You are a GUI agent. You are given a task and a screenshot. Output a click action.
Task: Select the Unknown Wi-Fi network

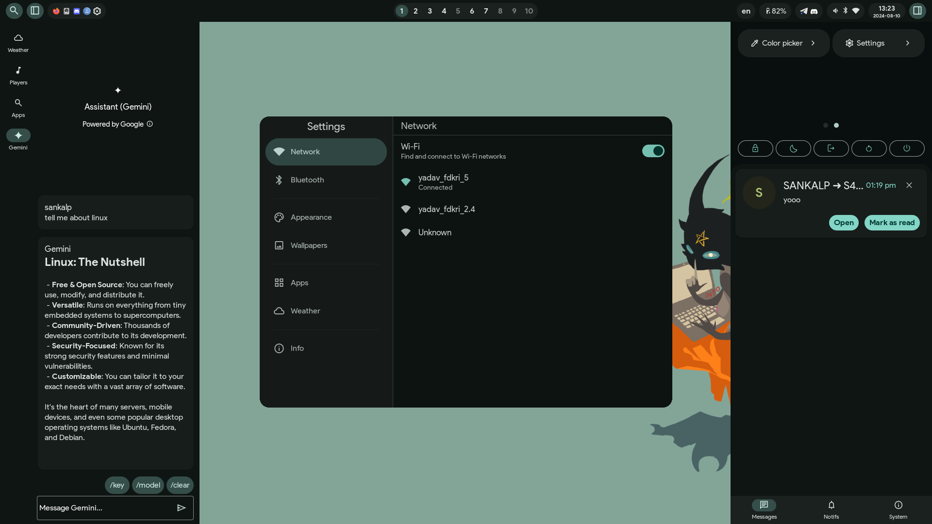(533, 232)
